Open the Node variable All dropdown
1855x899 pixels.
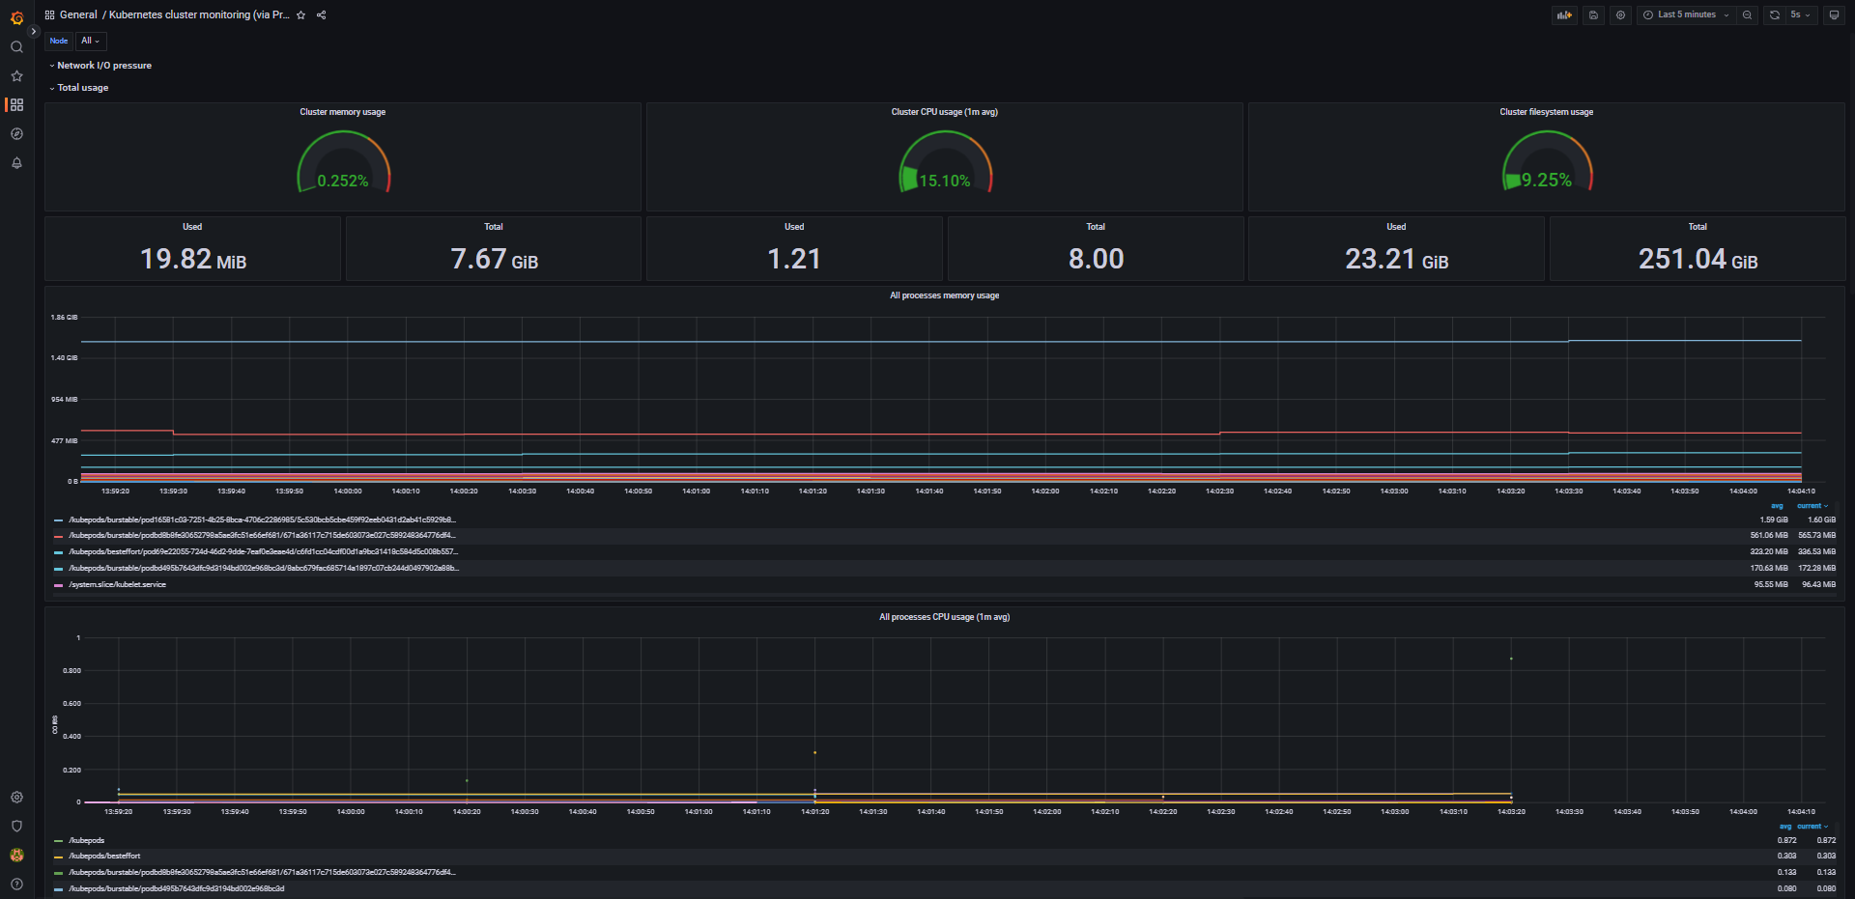point(91,41)
